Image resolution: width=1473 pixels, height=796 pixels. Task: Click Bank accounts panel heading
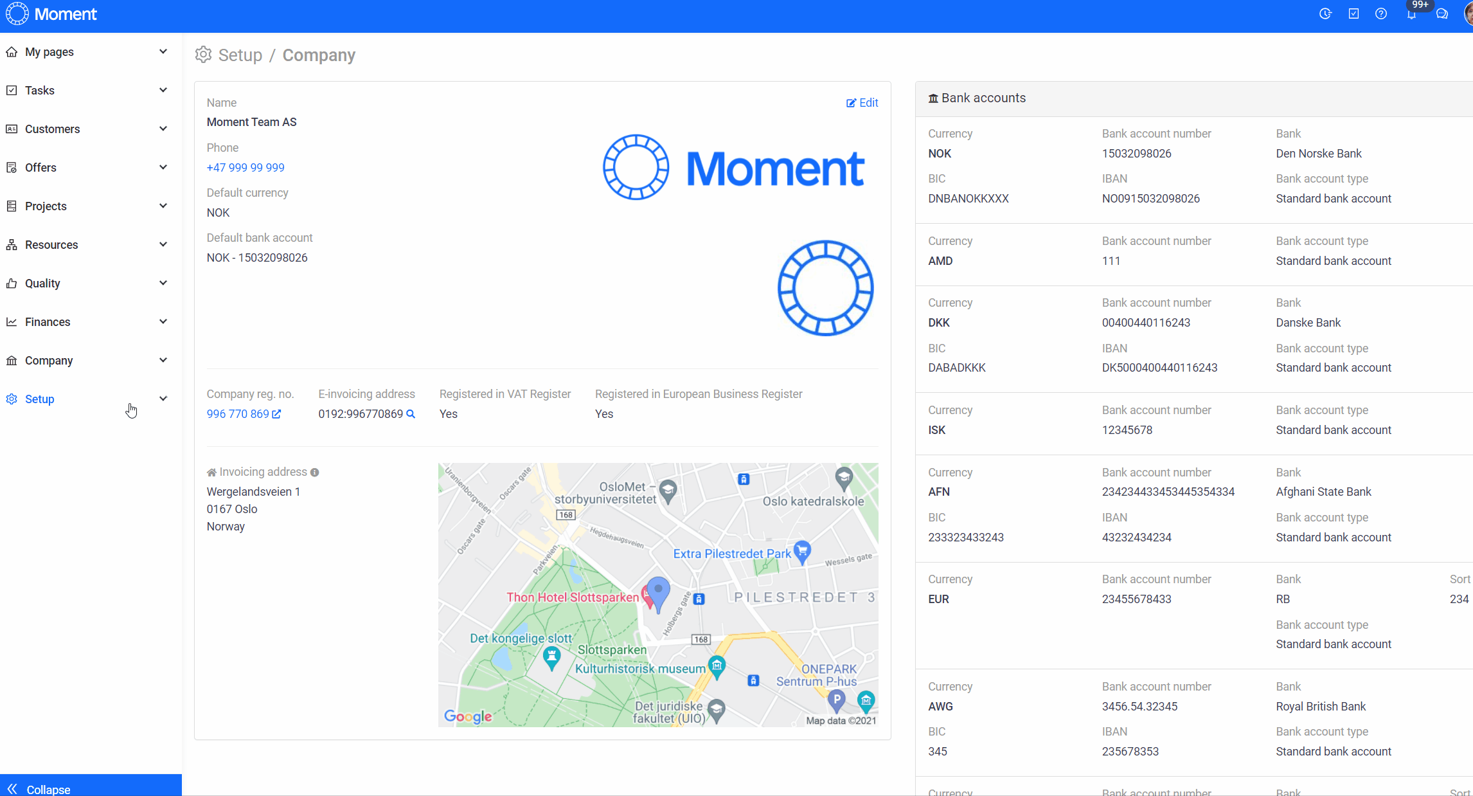coord(977,98)
